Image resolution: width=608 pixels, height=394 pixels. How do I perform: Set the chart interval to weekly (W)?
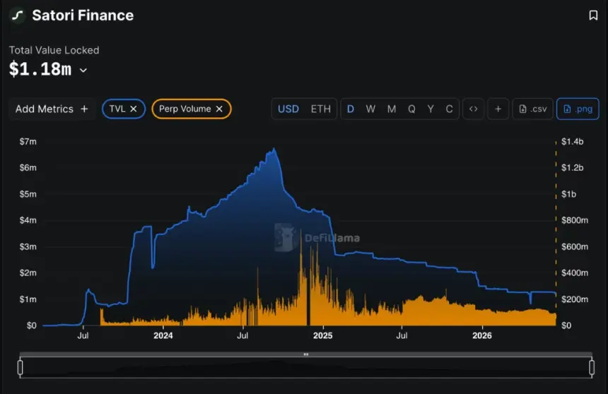click(x=370, y=109)
